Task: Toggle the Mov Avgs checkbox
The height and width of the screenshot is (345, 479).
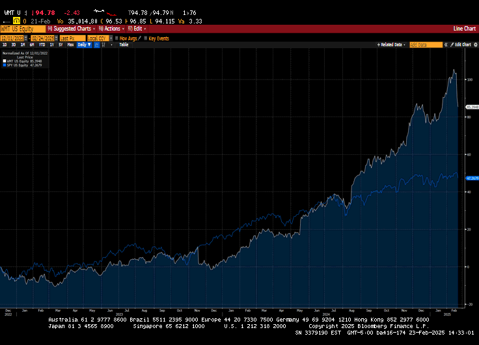Action: pyautogui.click(x=116, y=38)
